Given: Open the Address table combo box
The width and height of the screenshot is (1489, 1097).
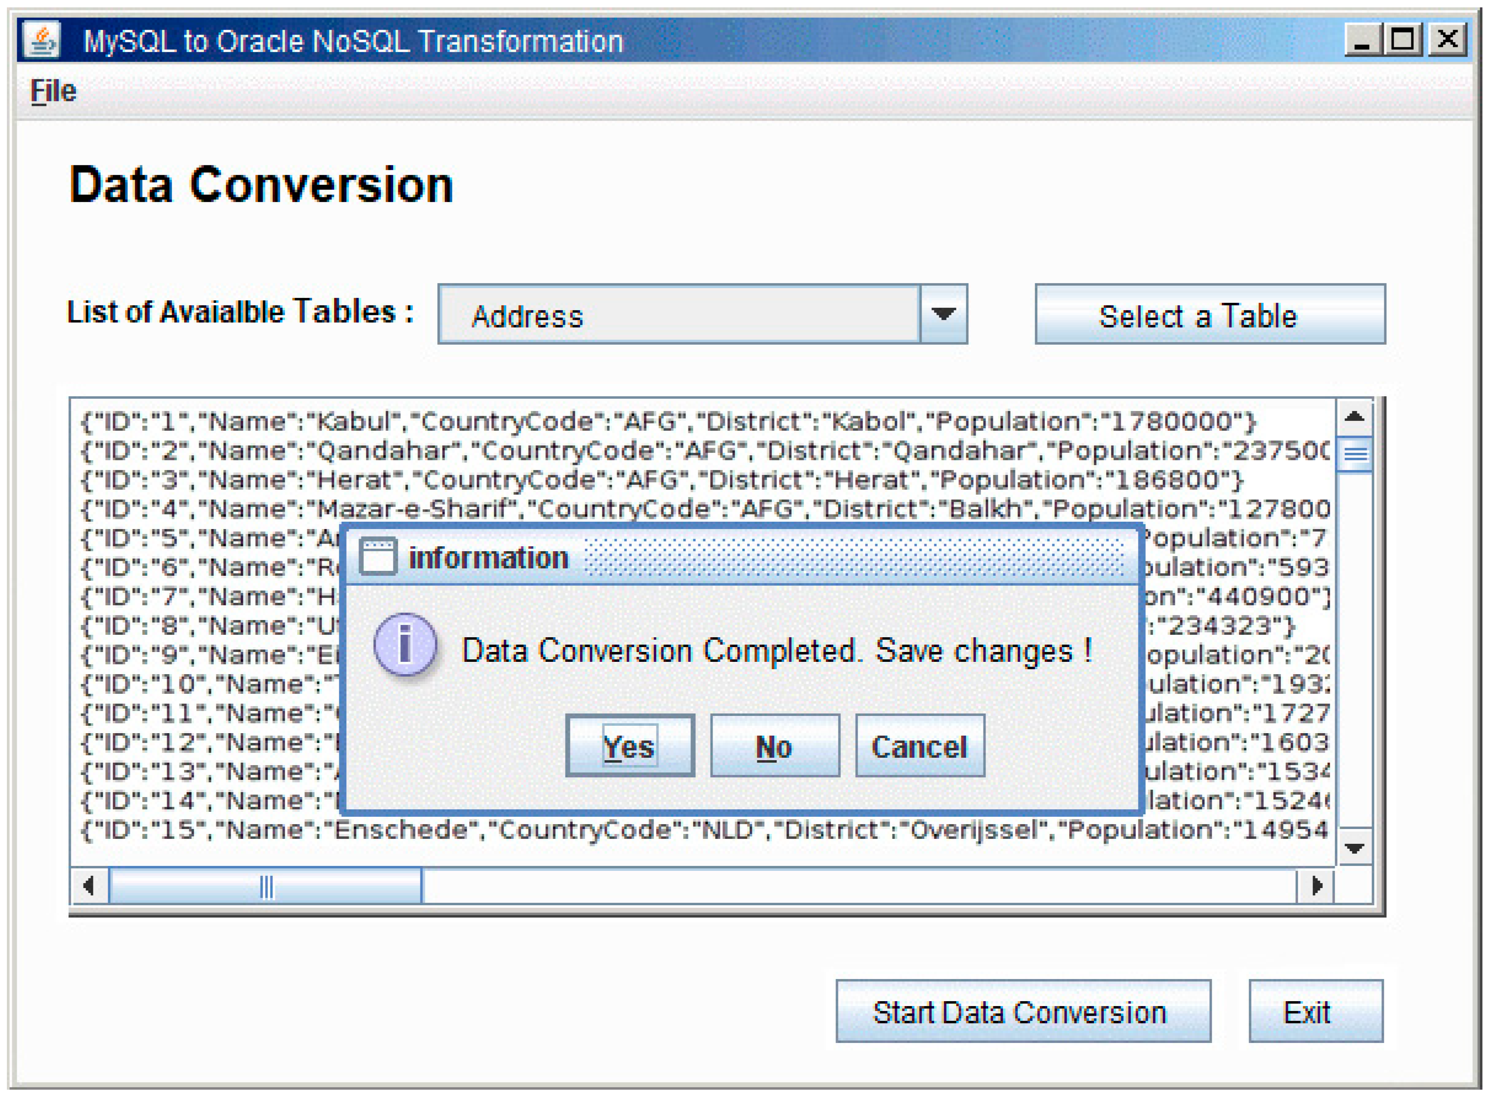Looking at the screenshot, I should (x=679, y=315).
